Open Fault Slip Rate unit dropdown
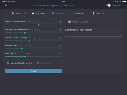Image resolution: width=127 pixels, height=95 pixels. 43,54
